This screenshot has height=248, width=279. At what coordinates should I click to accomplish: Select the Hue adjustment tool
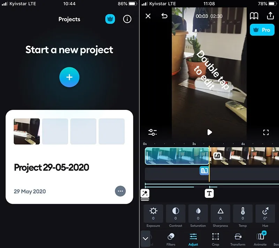(265, 214)
